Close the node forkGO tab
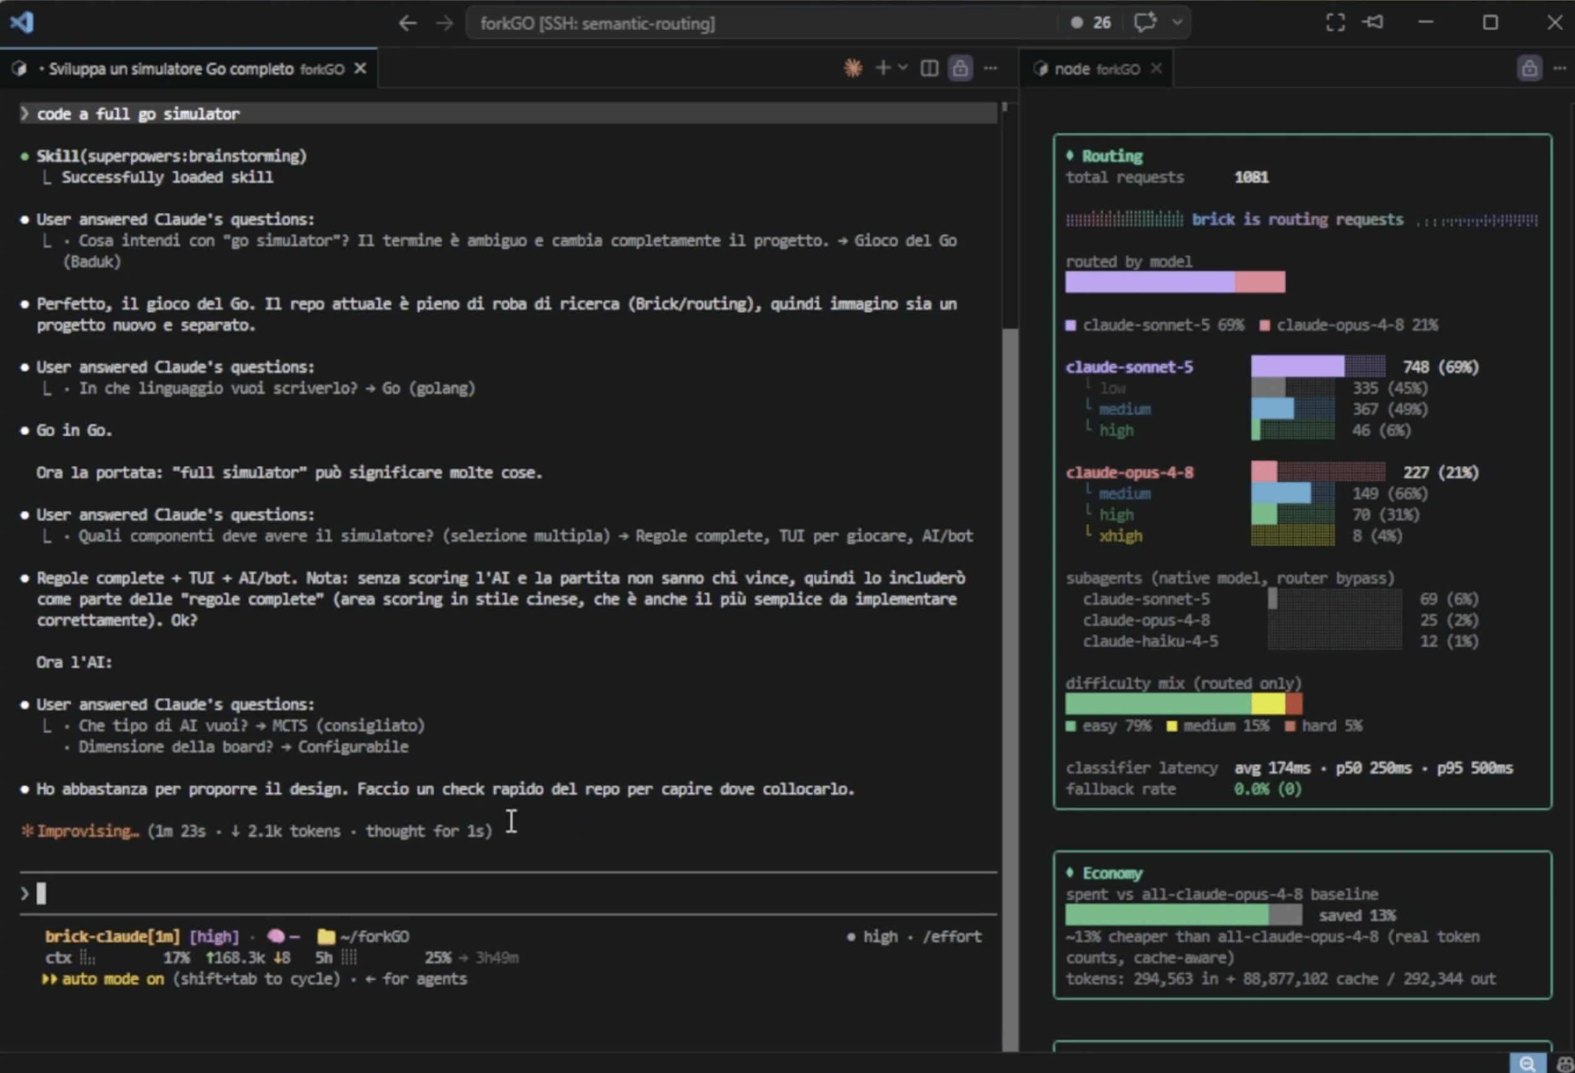This screenshot has width=1575, height=1073. coord(1156,68)
